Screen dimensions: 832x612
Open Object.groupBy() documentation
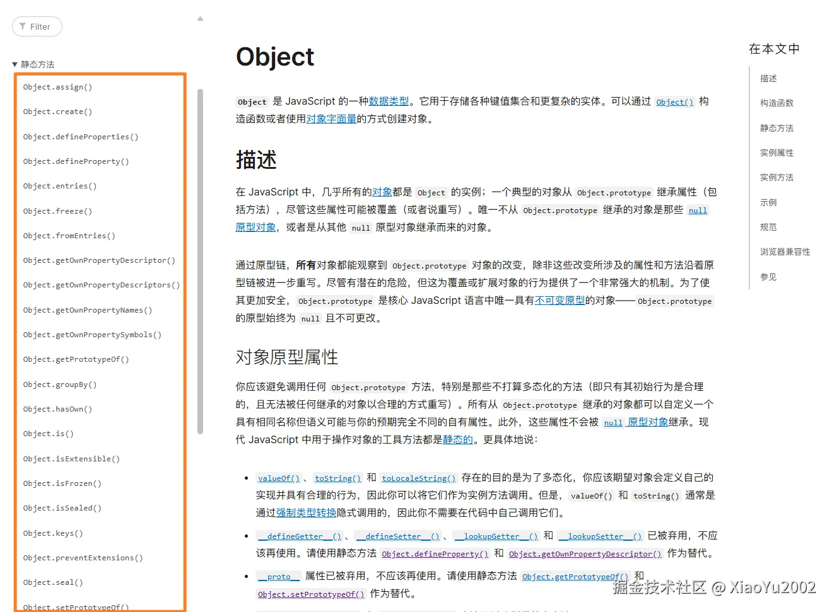(60, 384)
